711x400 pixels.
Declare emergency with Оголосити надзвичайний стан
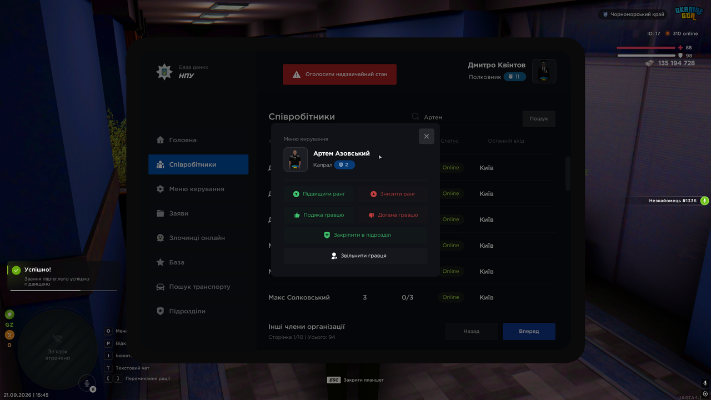point(340,74)
